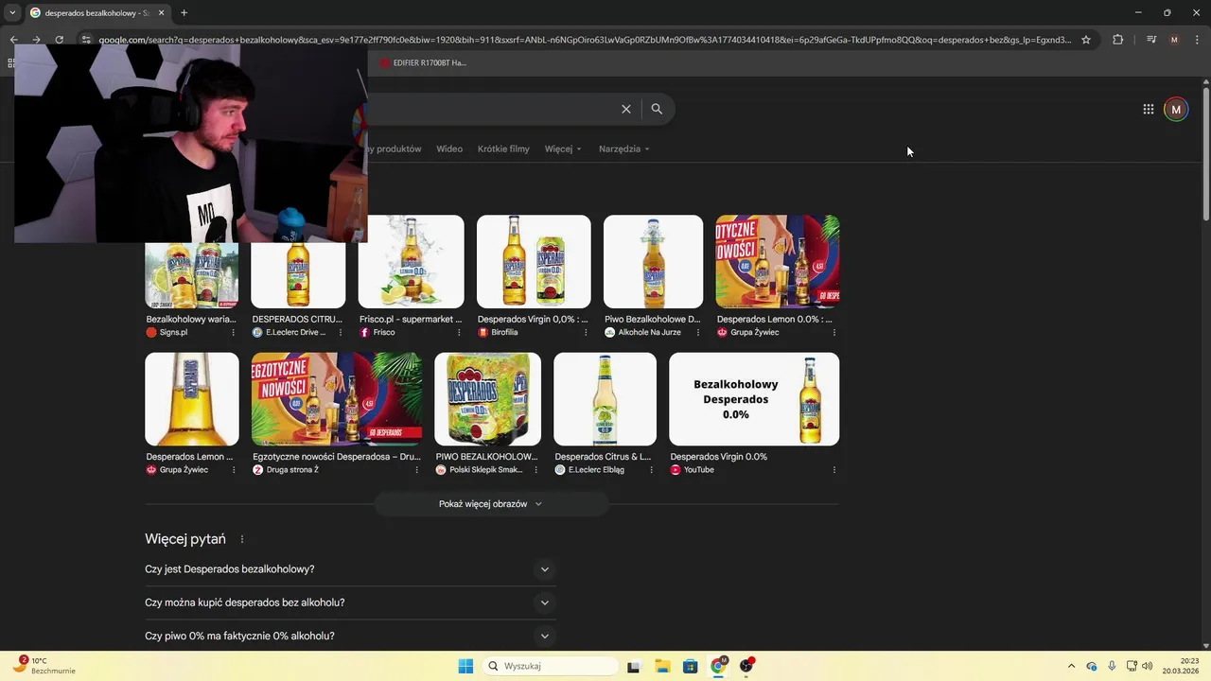This screenshot has height=681, width=1211.
Task: Reload the page
Action: [59, 40]
